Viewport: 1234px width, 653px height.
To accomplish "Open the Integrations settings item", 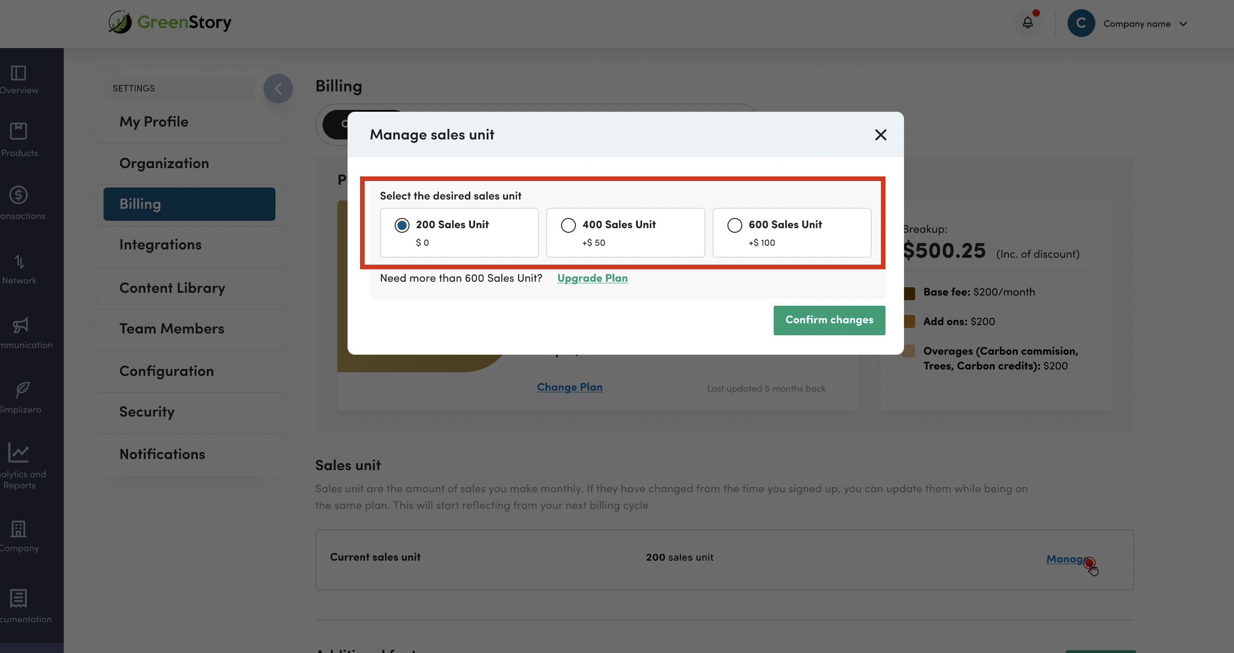I will [x=160, y=245].
